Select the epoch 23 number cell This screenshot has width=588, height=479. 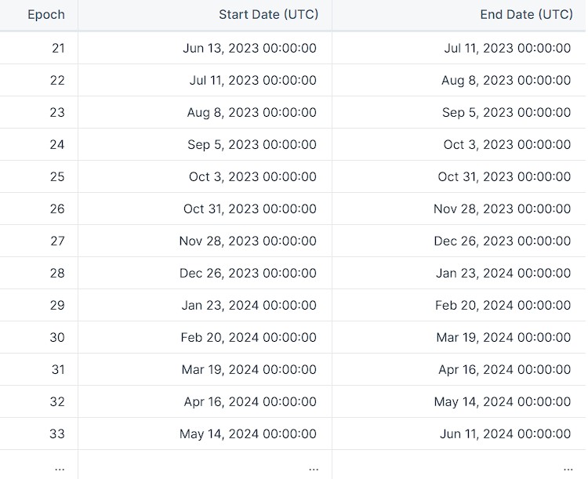57,112
